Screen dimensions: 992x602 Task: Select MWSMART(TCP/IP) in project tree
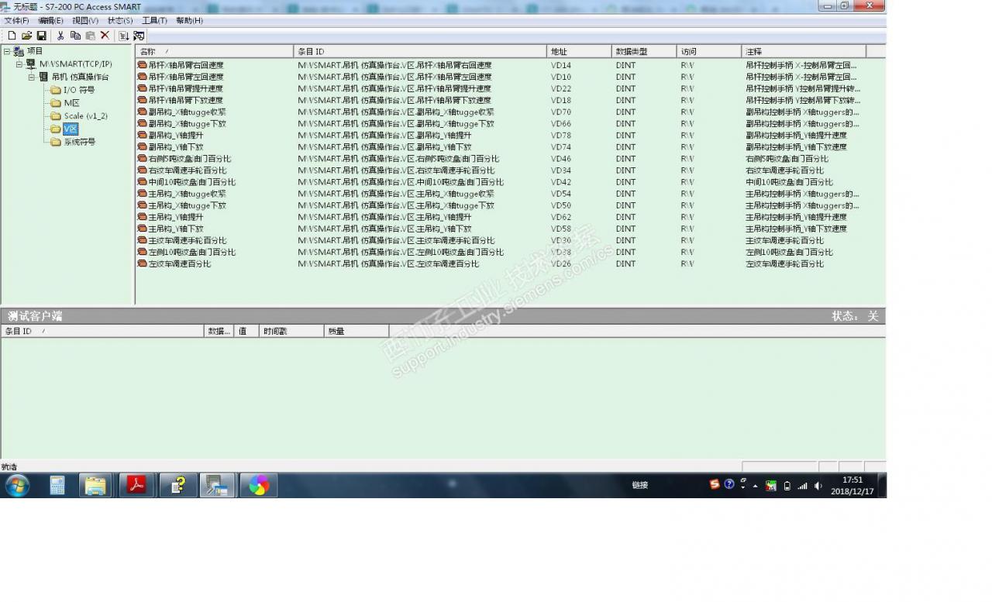(75, 64)
